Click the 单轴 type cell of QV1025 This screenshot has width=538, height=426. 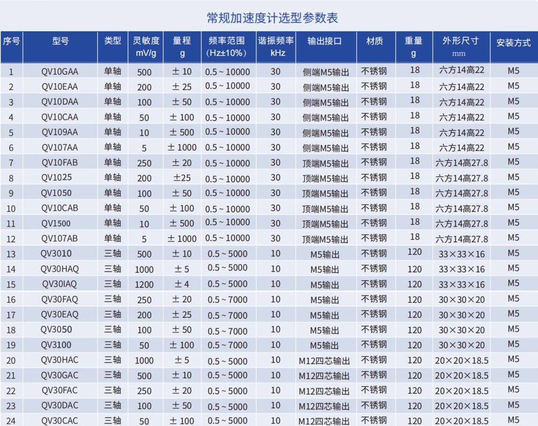[112, 177]
